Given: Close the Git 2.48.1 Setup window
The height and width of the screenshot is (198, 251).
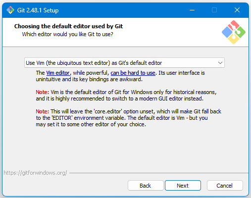Looking at the screenshot, I should click(237, 10).
